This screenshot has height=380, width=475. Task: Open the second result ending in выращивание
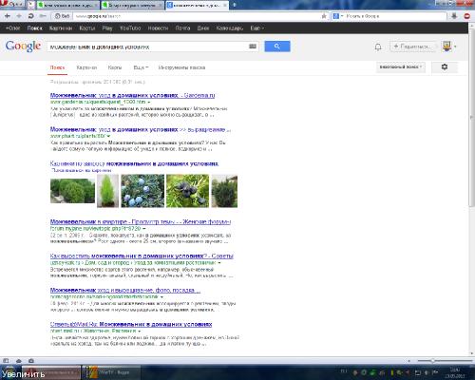click(141, 129)
